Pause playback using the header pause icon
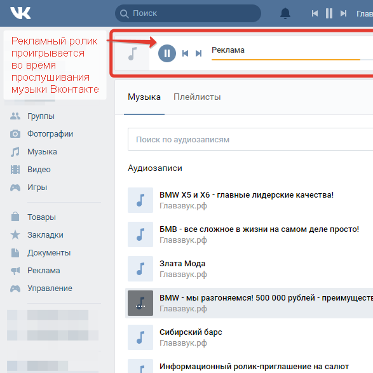373x373 pixels. tap(329, 13)
